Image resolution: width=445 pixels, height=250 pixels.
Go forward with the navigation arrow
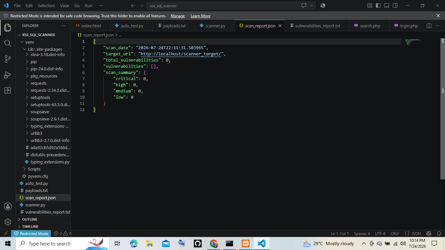141,6
